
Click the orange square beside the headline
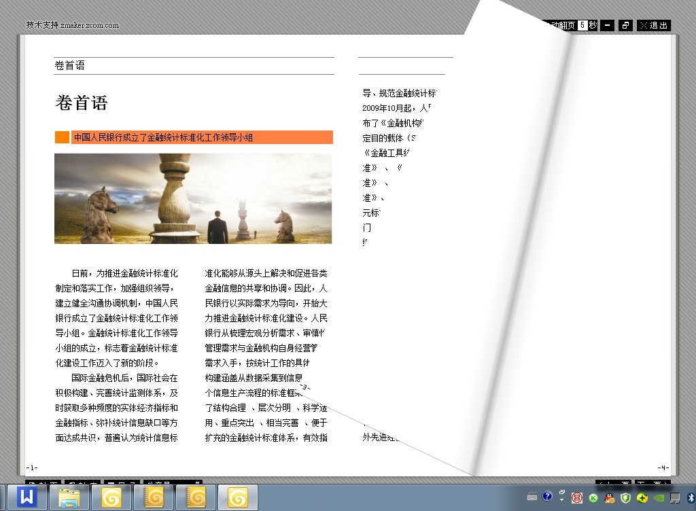point(62,137)
